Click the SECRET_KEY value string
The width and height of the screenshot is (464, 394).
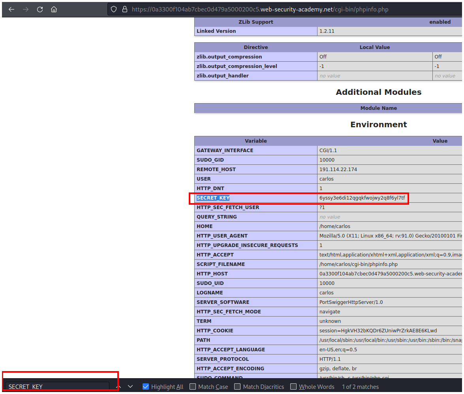pyautogui.click(x=362, y=198)
